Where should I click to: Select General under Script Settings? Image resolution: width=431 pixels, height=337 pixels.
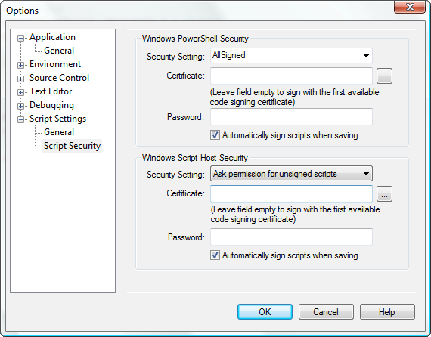point(59,132)
